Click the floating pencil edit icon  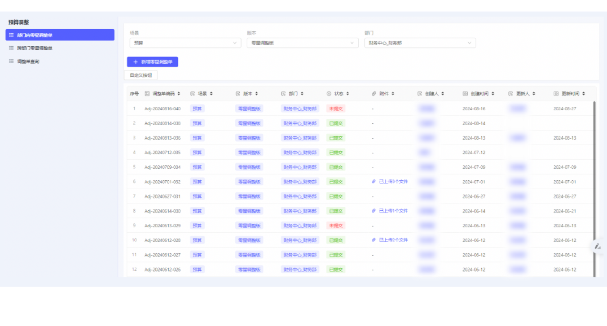click(597, 246)
